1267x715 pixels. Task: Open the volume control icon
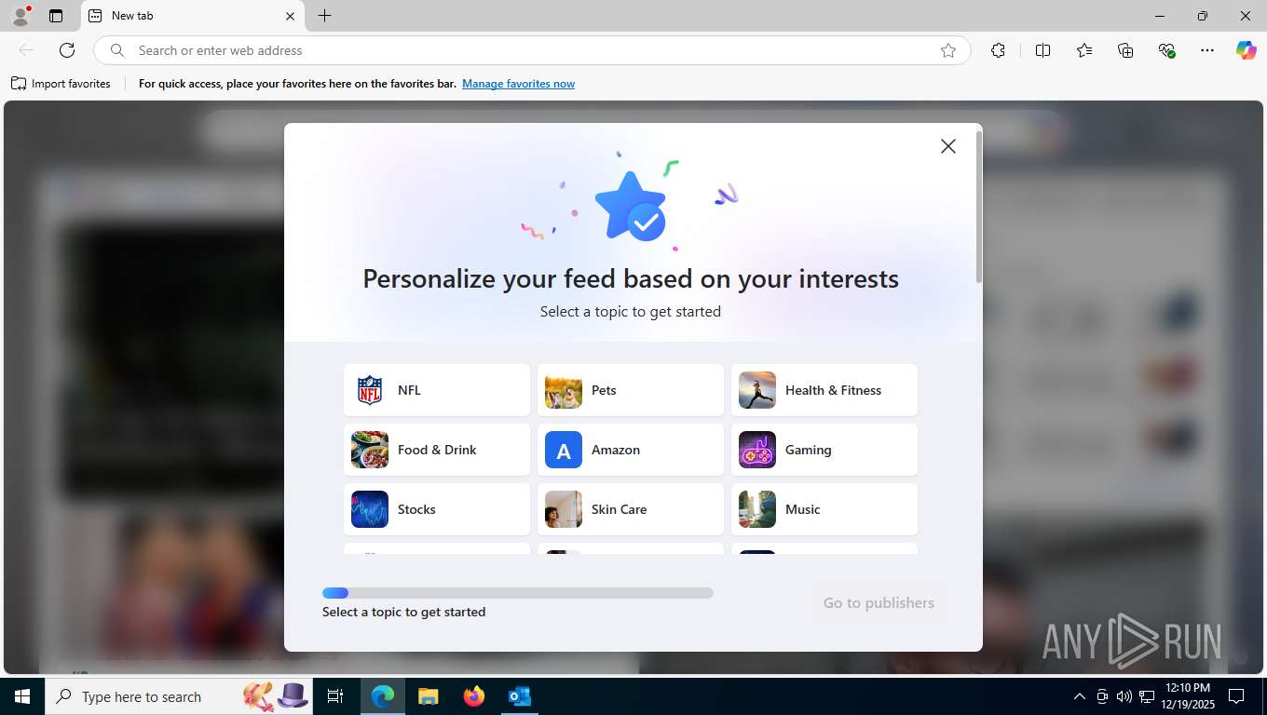(x=1124, y=696)
